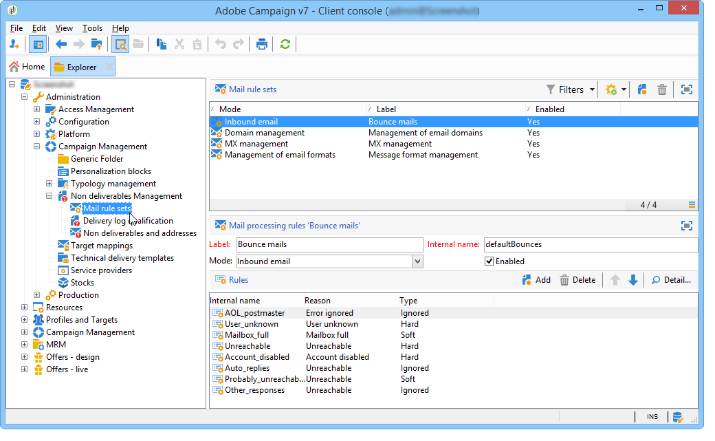Click the Label input field
This screenshot has height=441, width=715.
click(330, 244)
